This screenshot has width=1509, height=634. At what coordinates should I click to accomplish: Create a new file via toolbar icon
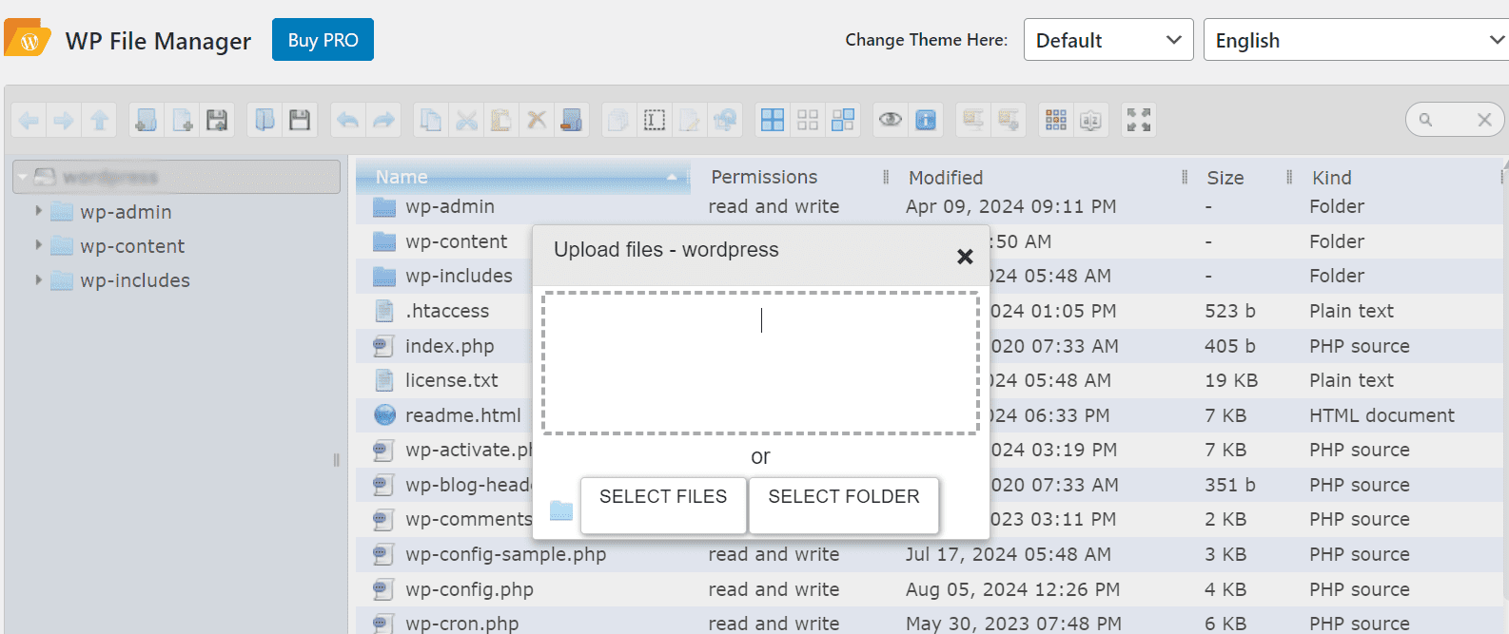182,120
